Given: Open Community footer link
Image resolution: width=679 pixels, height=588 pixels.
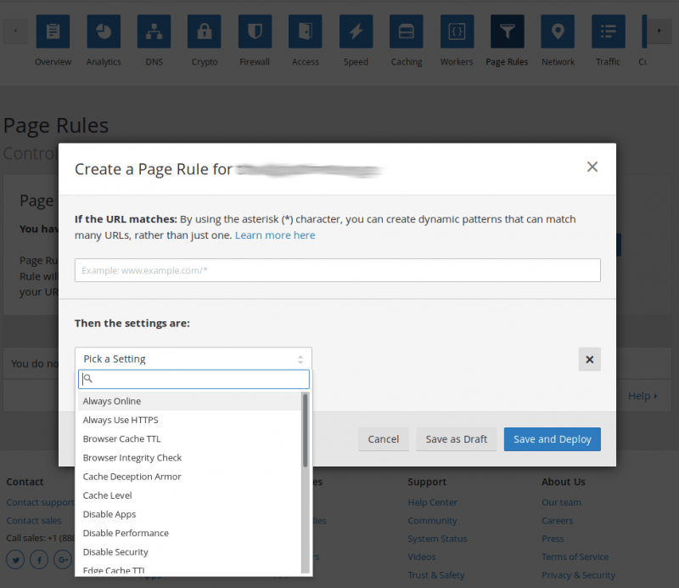Looking at the screenshot, I should point(432,520).
